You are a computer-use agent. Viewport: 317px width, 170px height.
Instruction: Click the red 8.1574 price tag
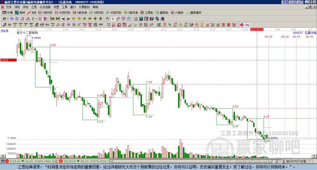point(8,60)
